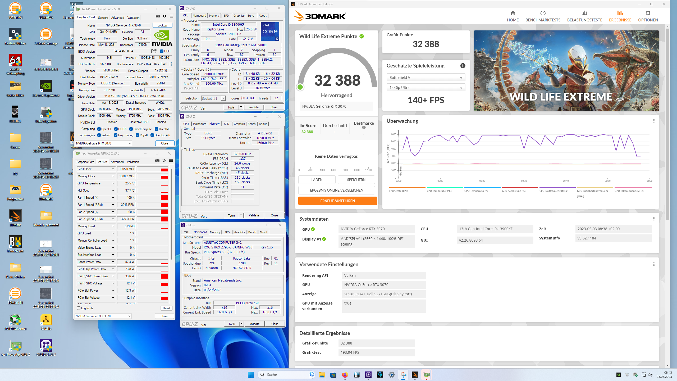Click screenshot camera icon in upper GPU-Z window
This screenshot has height=381, width=677.
[x=158, y=16]
